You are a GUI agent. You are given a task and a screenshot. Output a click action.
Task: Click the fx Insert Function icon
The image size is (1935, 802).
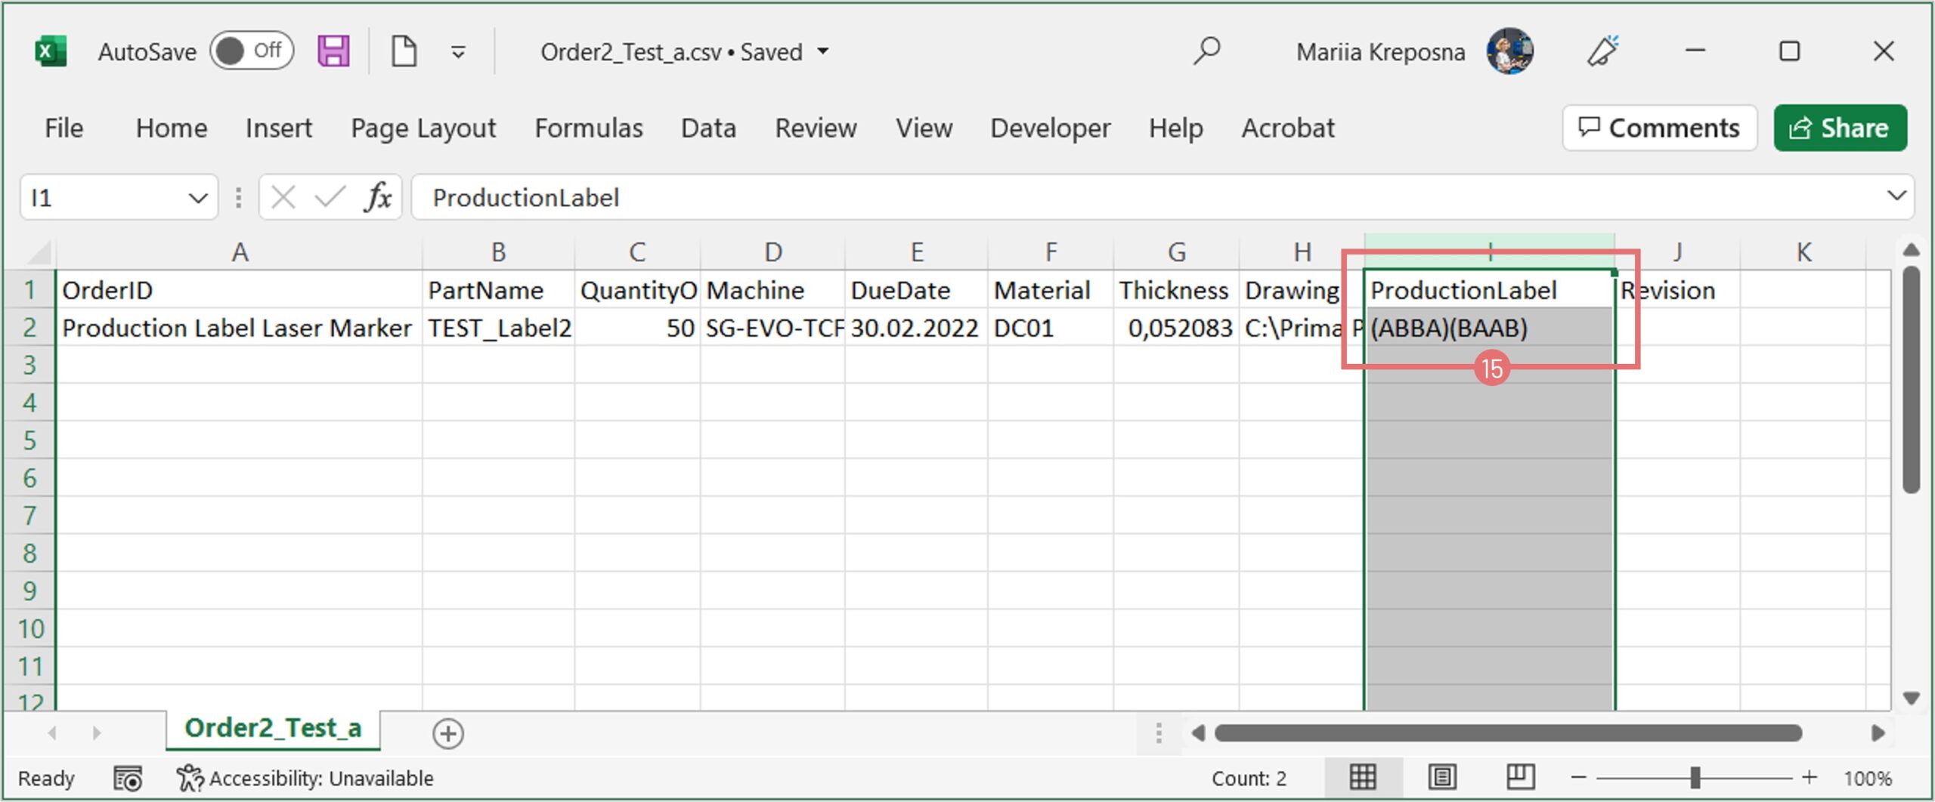tap(378, 198)
